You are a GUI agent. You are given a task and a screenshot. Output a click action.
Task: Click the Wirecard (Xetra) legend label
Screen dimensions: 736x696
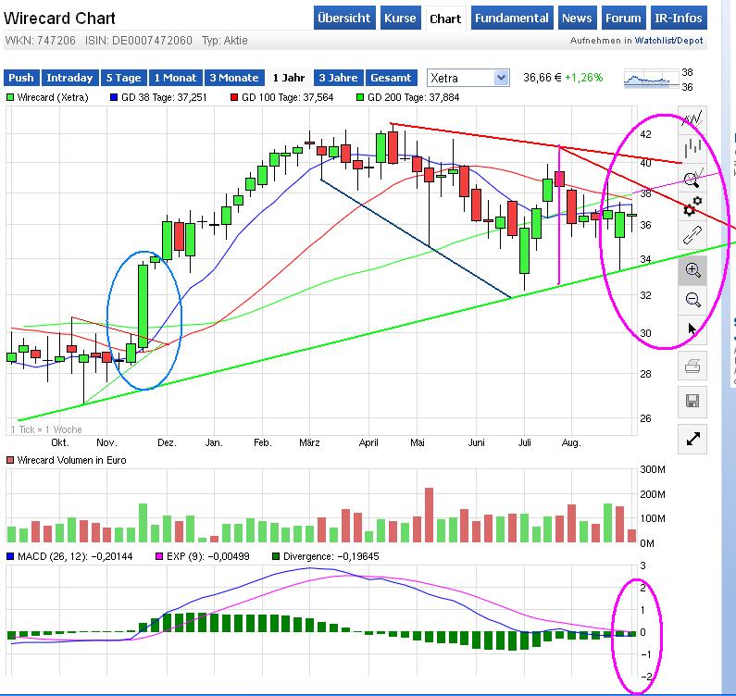[53, 97]
